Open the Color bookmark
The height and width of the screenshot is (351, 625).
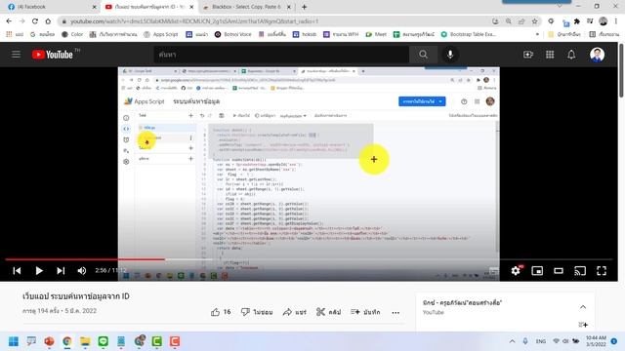tap(72, 34)
